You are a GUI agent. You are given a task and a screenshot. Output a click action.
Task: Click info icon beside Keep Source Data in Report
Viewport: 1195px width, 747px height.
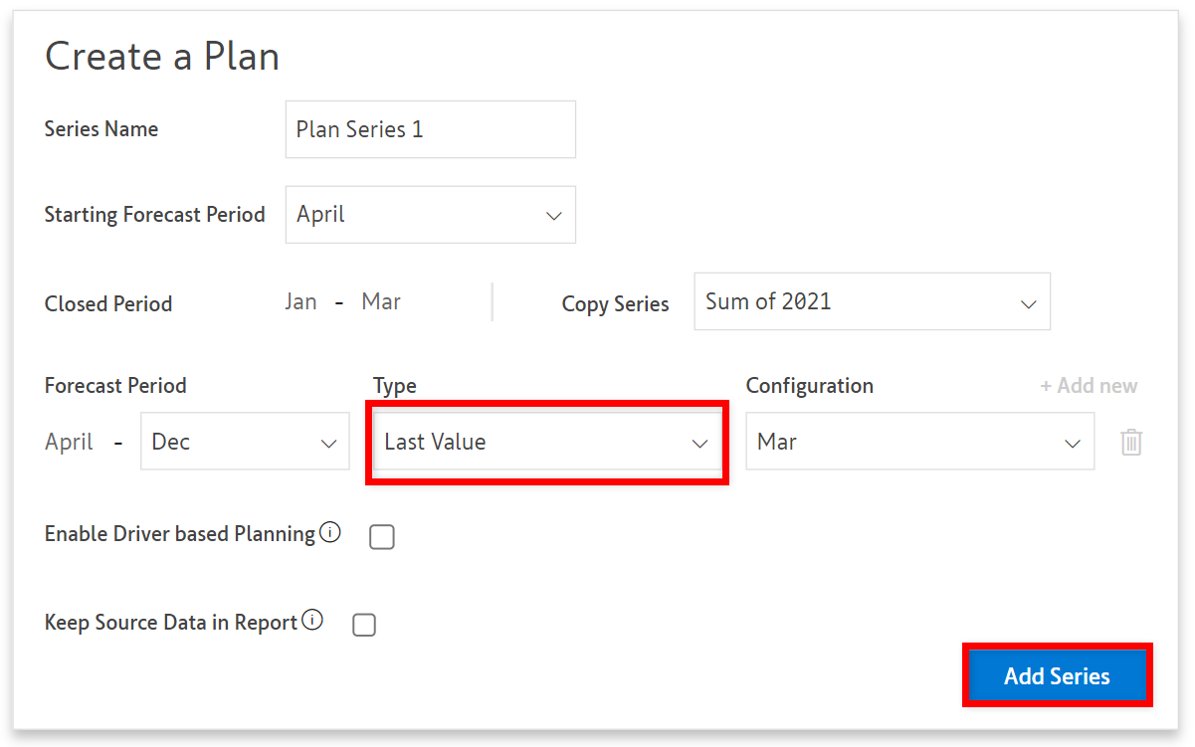click(x=312, y=621)
